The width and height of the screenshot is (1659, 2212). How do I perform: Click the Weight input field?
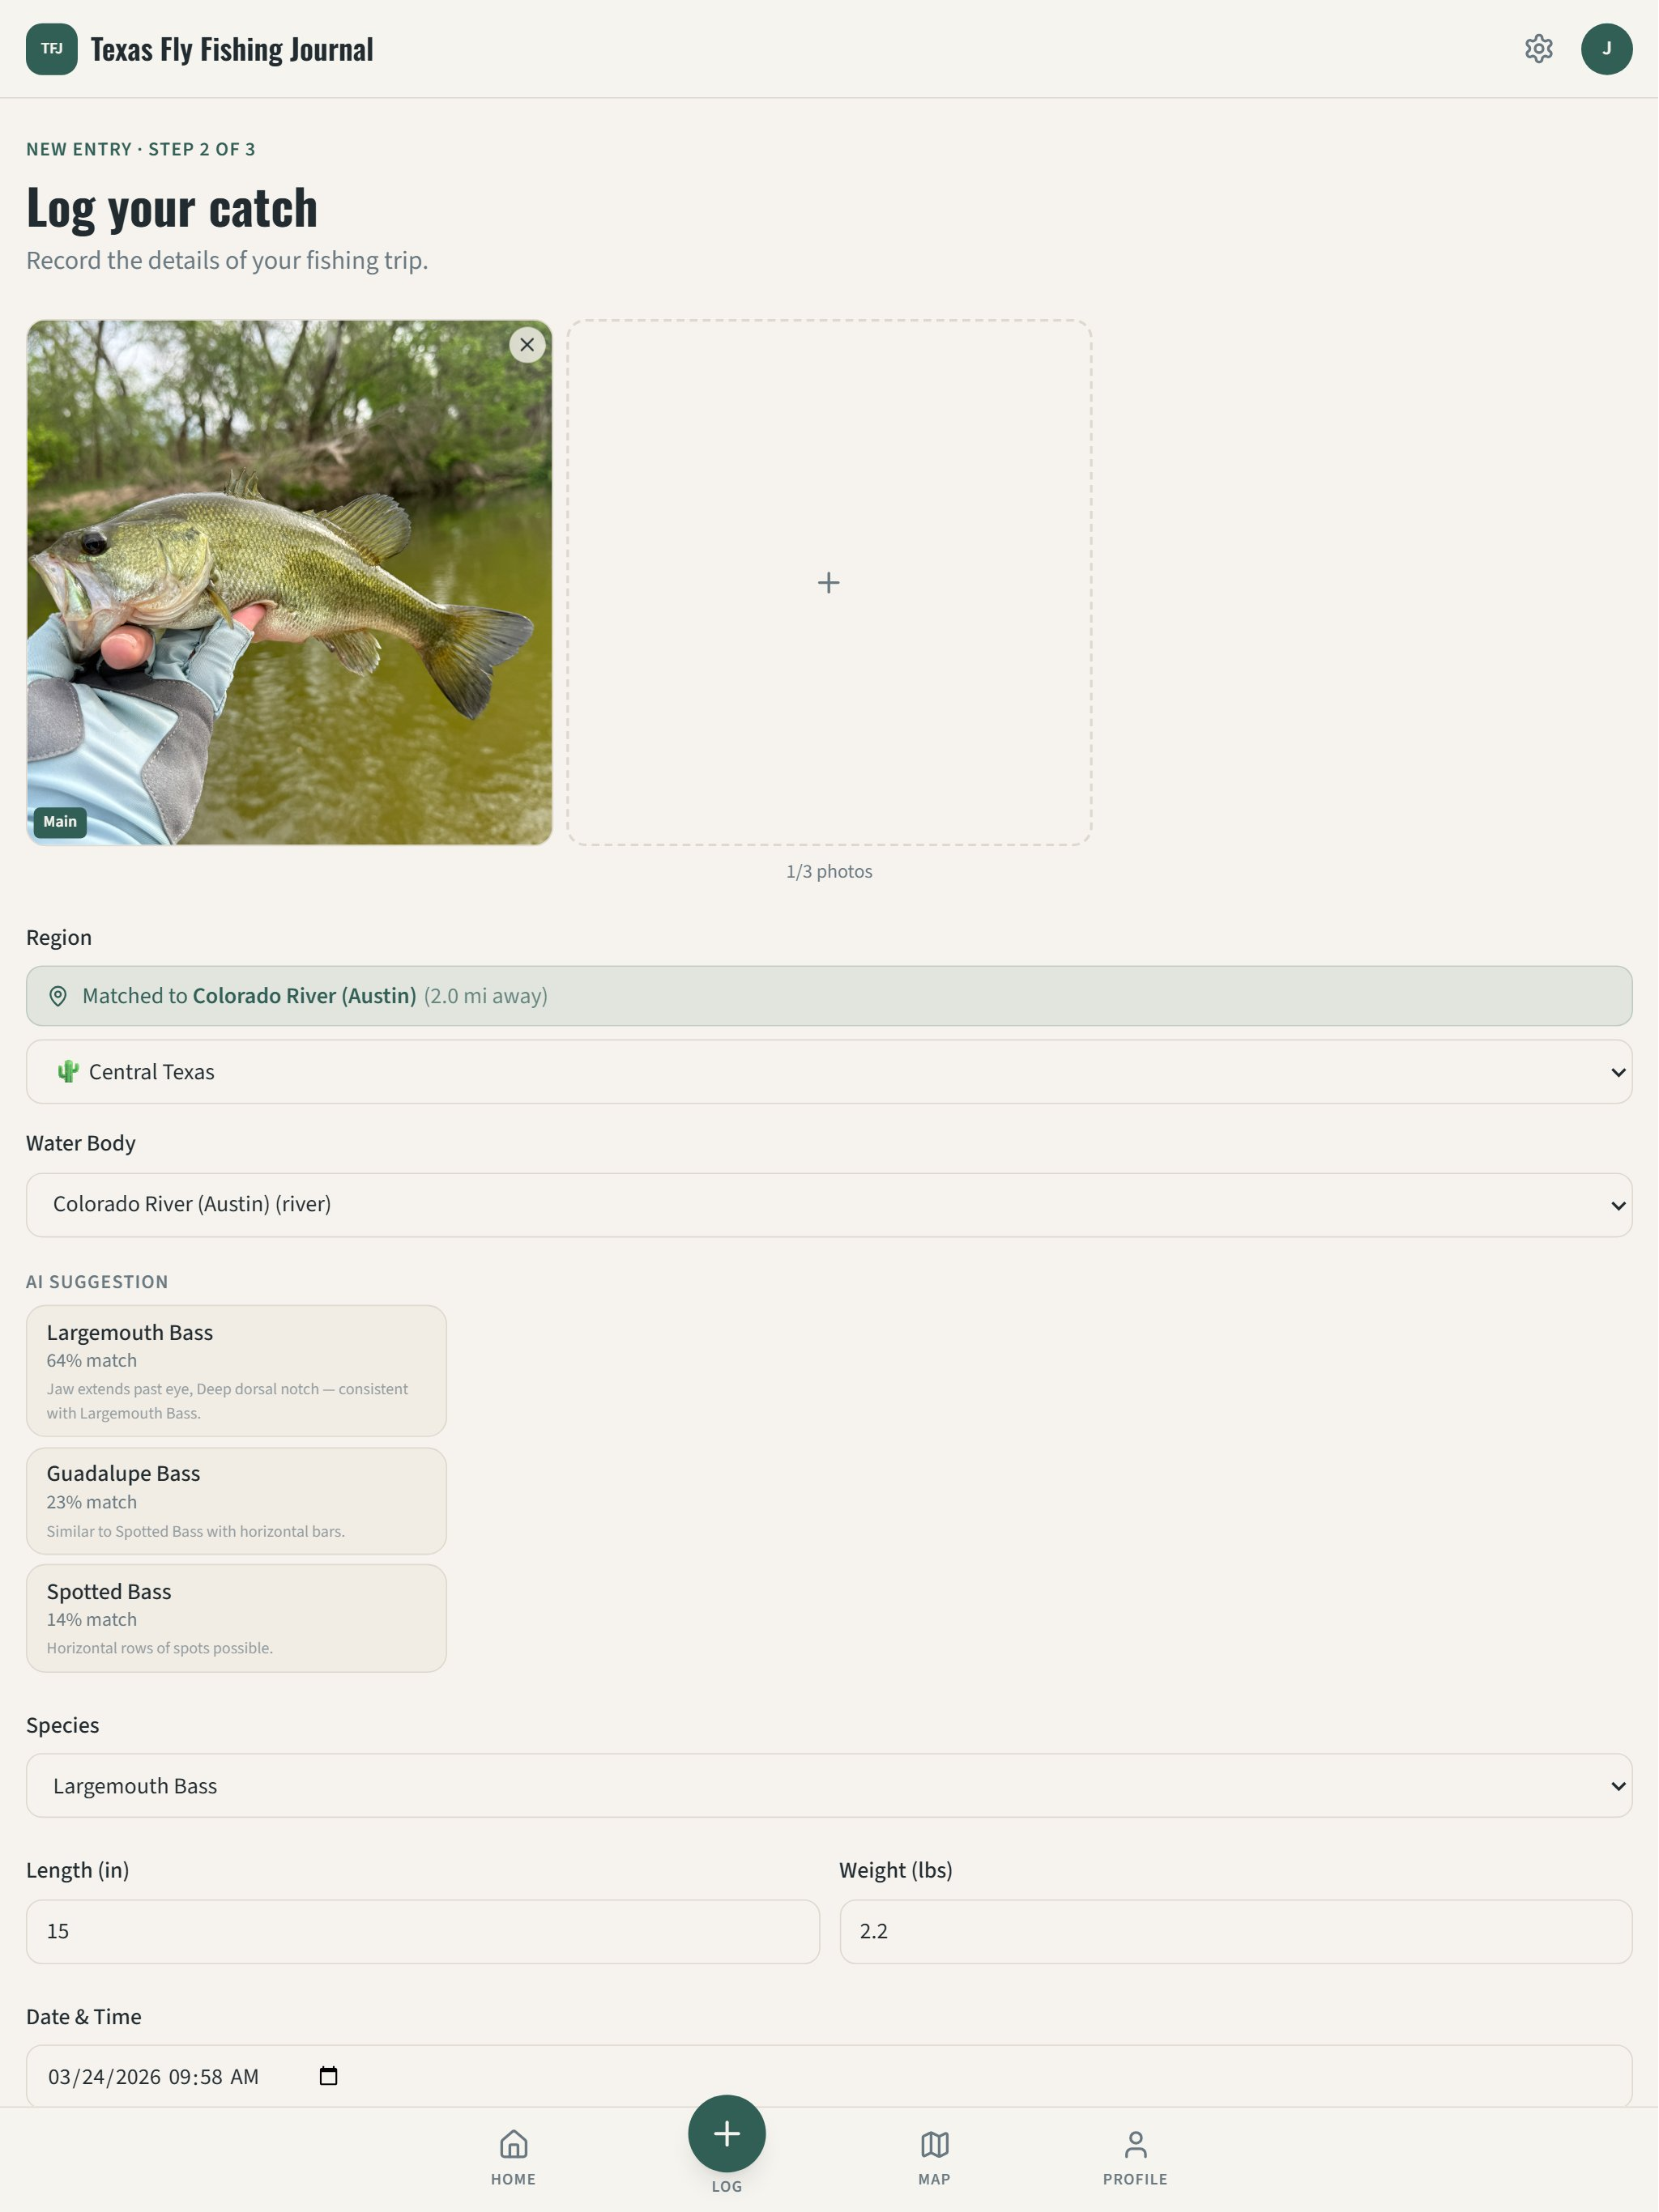click(1236, 1932)
